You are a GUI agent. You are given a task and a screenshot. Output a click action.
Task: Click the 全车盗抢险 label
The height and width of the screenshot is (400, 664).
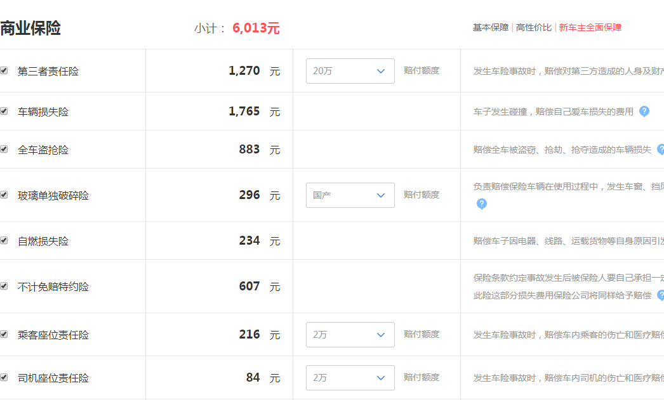[x=43, y=150]
